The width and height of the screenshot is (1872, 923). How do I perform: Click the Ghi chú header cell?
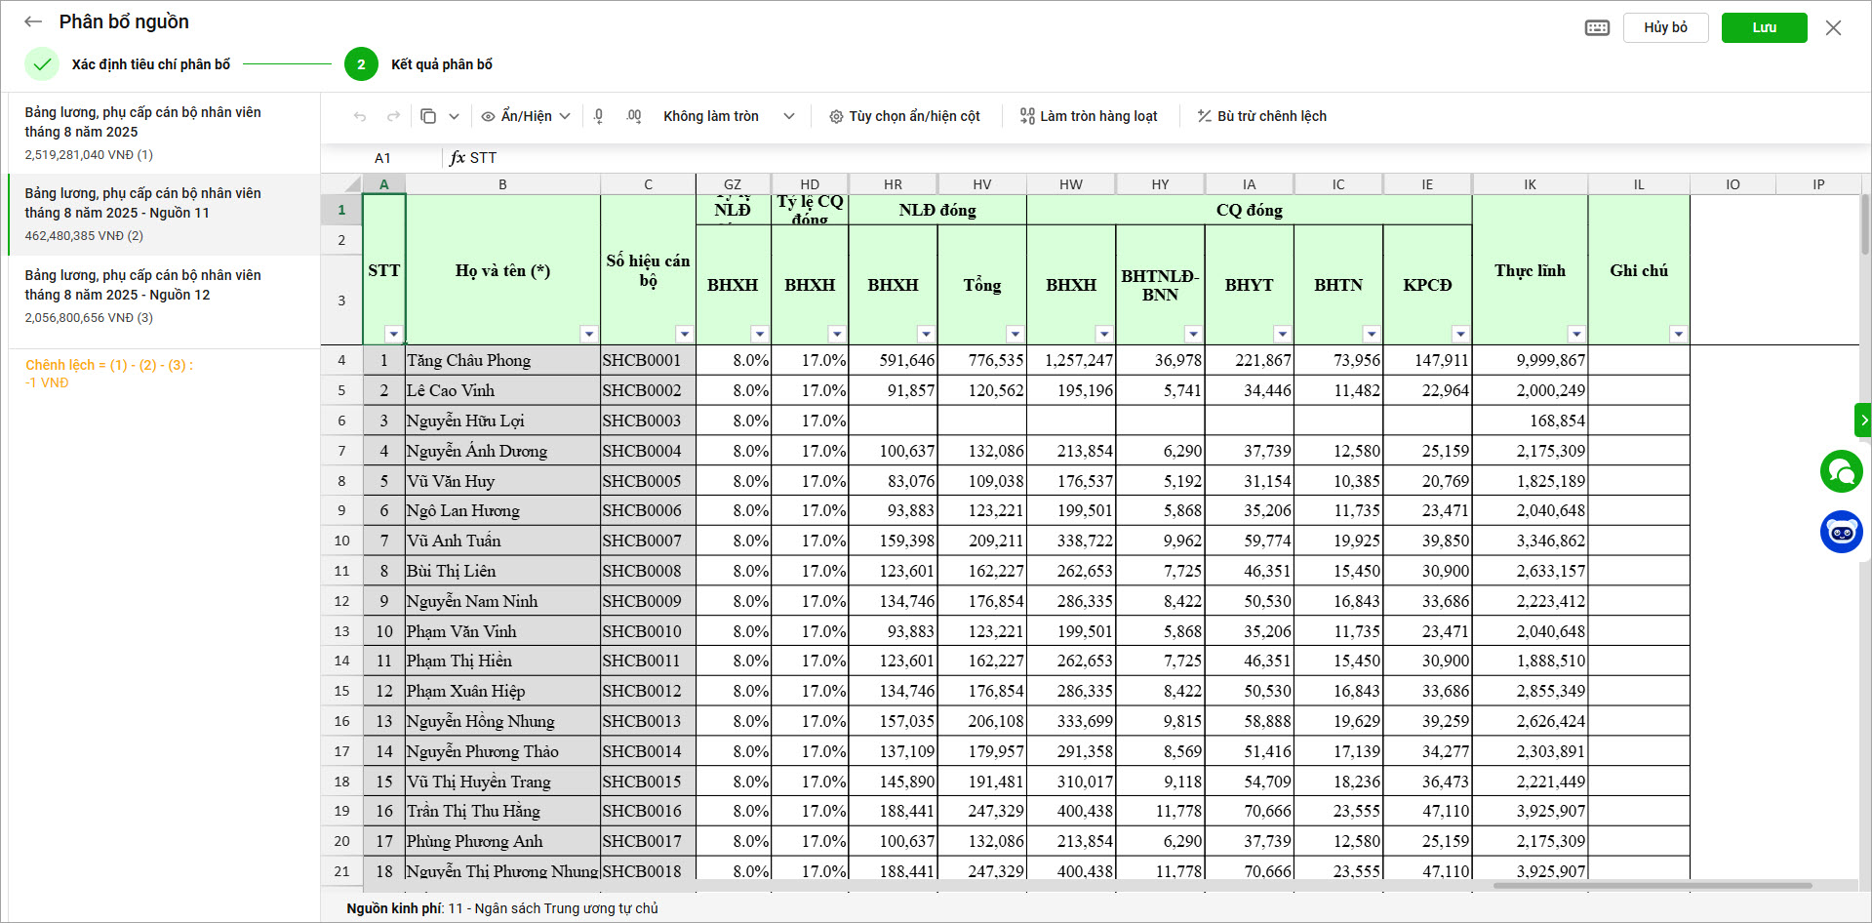point(1639,270)
